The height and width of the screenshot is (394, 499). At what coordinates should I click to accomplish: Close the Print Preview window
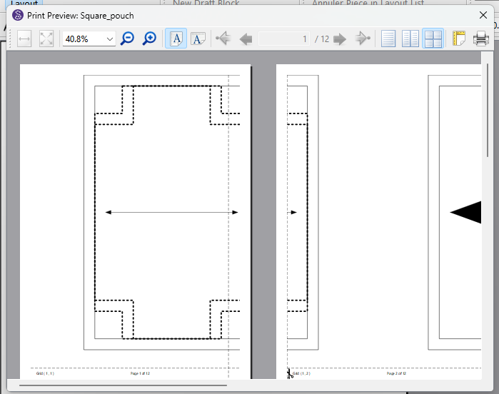tap(483, 15)
